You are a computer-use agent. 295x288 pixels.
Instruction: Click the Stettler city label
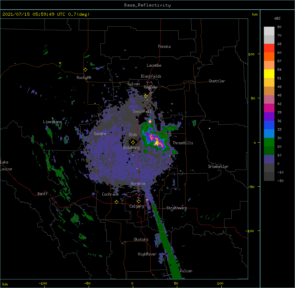click(217, 81)
